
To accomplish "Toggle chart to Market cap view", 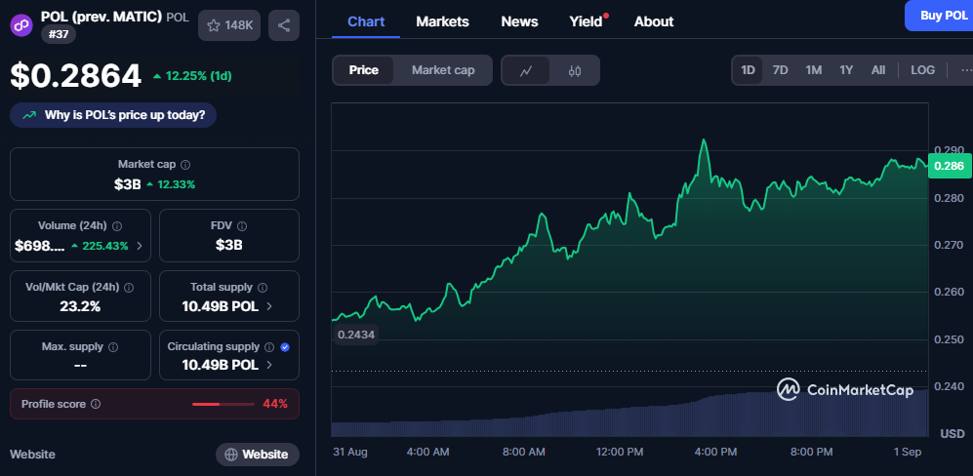I will click(443, 70).
